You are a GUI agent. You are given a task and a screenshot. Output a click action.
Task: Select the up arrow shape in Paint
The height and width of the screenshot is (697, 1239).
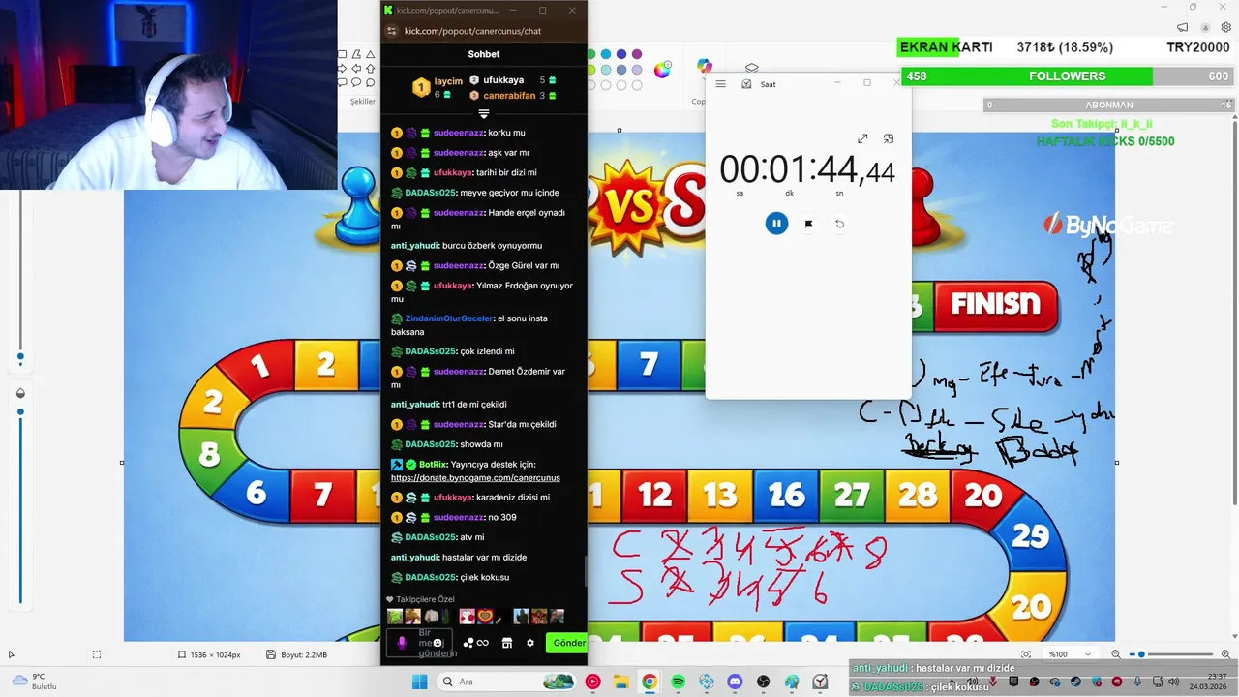[372, 69]
